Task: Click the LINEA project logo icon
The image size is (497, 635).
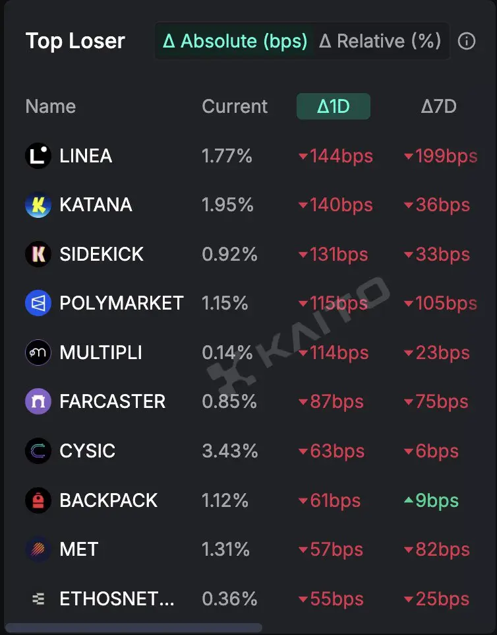Action: 38,156
